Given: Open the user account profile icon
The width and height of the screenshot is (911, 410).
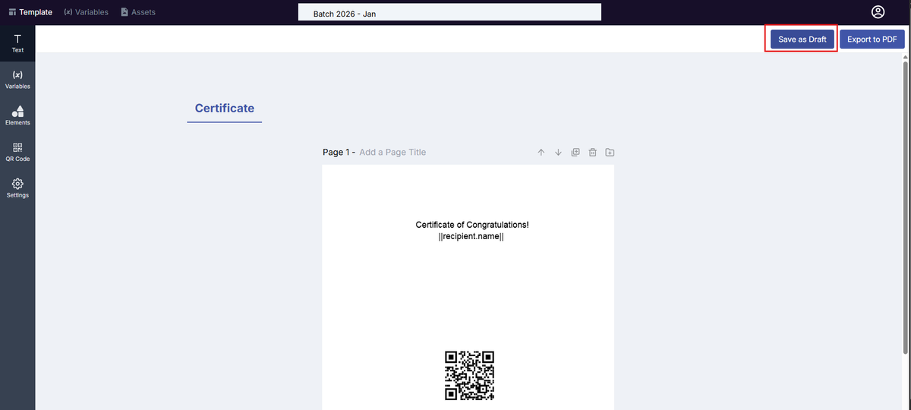Looking at the screenshot, I should point(878,12).
